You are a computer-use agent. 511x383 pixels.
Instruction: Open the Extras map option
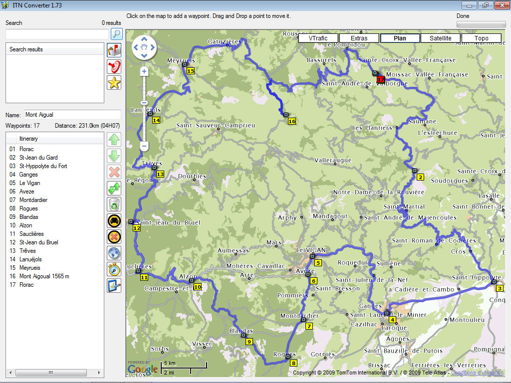pos(359,38)
